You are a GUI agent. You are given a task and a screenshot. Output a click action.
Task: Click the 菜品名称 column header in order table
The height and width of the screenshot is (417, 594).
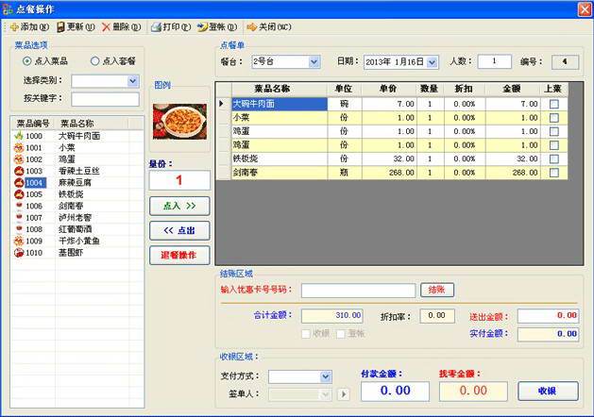click(x=280, y=89)
